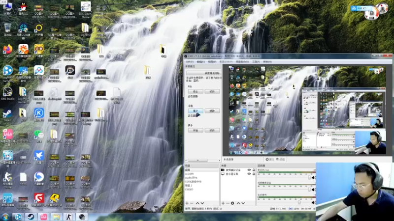Add a new scene in OBS
The width and height of the screenshot is (394, 221).
pyautogui.click(x=187, y=203)
